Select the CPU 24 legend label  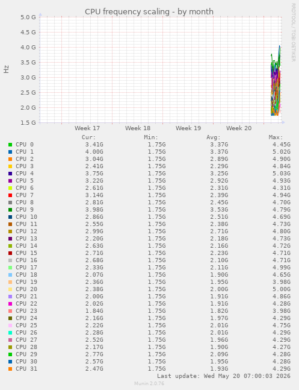click(x=26, y=318)
